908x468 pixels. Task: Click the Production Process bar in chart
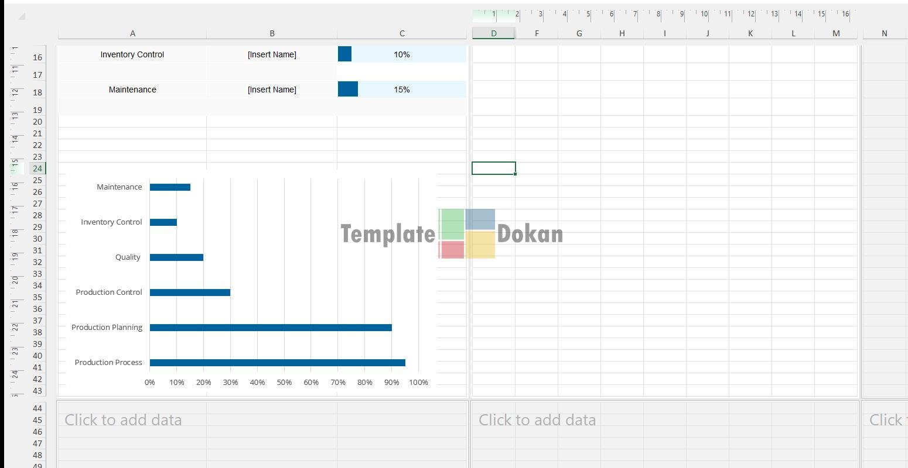click(x=277, y=363)
